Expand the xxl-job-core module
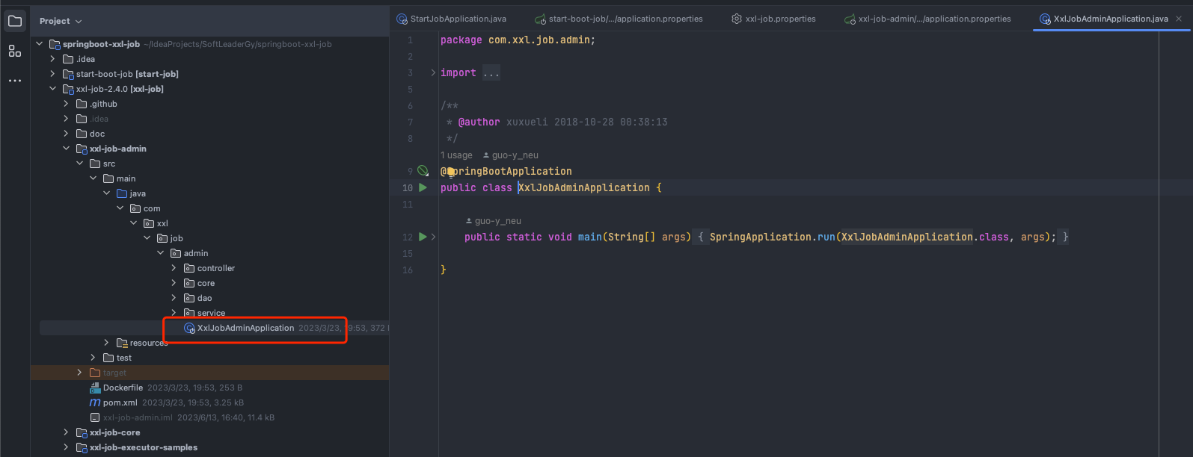The width and height of the screenshot is (1193, 457). 66,432
